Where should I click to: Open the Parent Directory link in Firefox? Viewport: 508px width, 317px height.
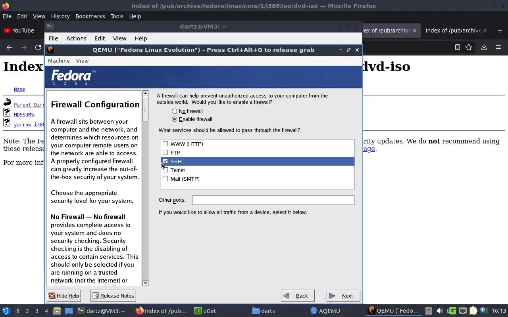pyautogui.click(x=29, y=105)
